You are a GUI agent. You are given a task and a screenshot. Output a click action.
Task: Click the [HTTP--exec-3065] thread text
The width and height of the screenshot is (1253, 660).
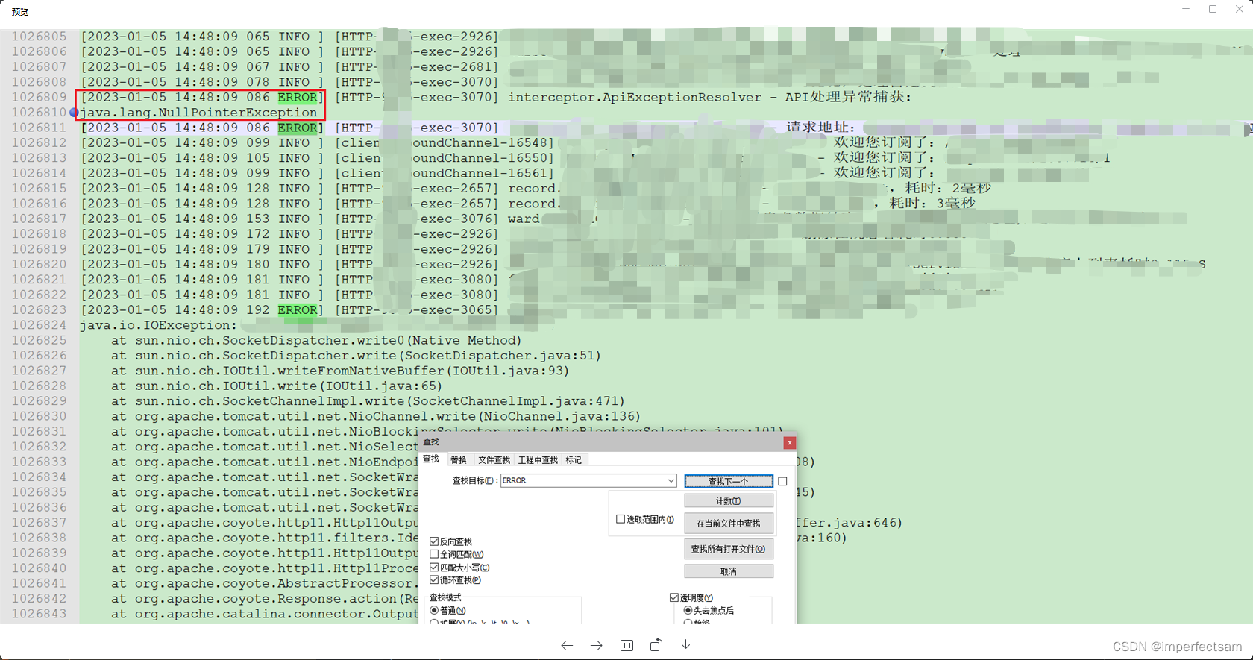click(416, 310)
